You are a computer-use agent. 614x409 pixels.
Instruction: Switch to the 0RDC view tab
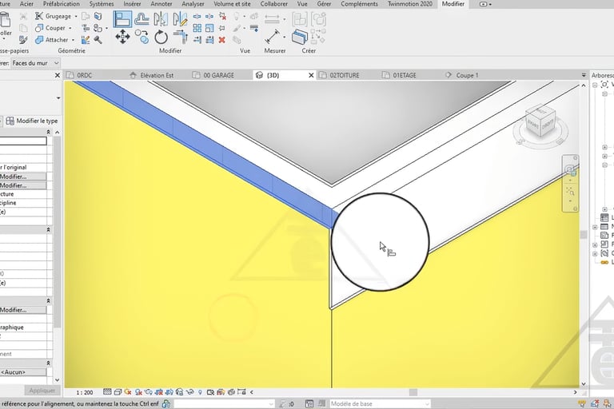(84, 75)
